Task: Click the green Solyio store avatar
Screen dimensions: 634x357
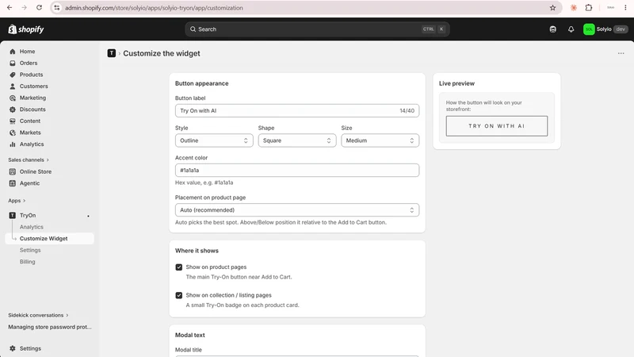Action: [589, 29]
